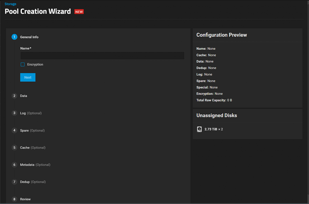This screenshot has width=309, height=204.
Task: Click the step 8 Review number icon
Action: pyautogui.click(x=14, y=199)
